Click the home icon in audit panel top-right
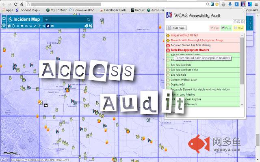 point(235,21)
